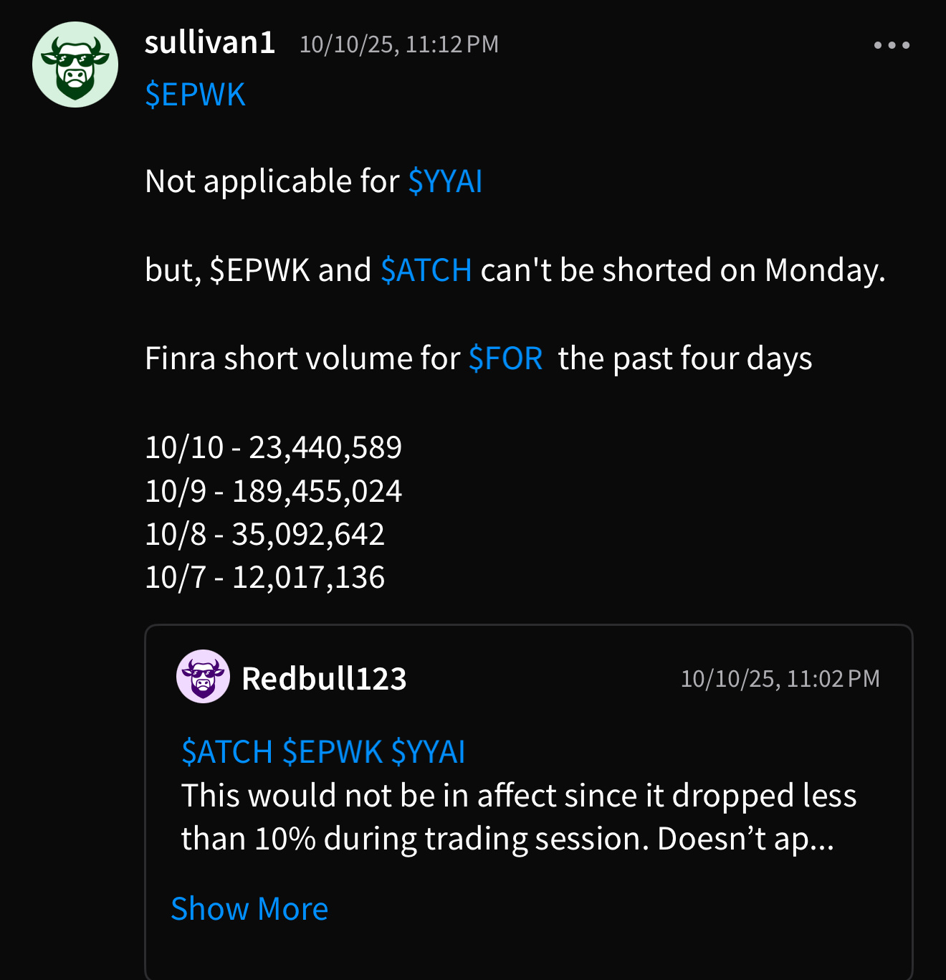Open the sullivan1 username profile

[210, 43]
